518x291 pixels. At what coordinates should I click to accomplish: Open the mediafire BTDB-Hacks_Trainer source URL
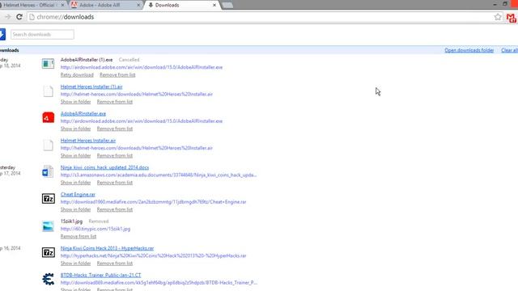159,283
